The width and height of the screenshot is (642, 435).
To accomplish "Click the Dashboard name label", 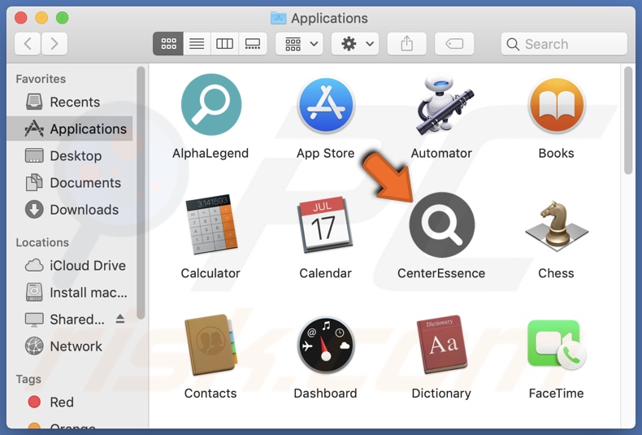I will click(326, 394).
